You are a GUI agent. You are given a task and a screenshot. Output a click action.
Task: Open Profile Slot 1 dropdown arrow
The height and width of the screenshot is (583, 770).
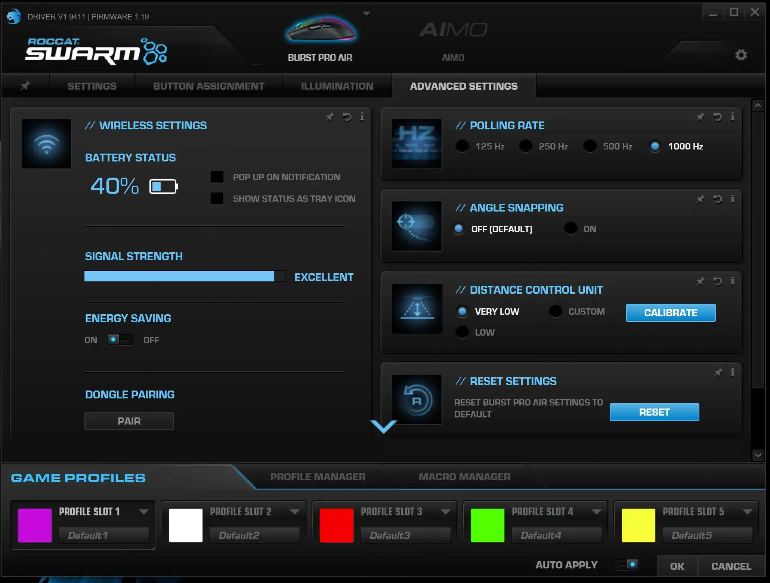click(x=144, y=512)
